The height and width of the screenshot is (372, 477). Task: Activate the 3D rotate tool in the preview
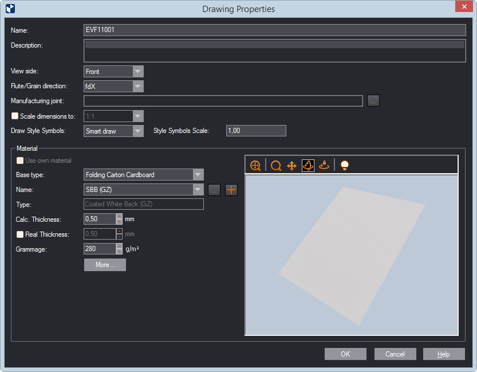click(x=308, y=166)
